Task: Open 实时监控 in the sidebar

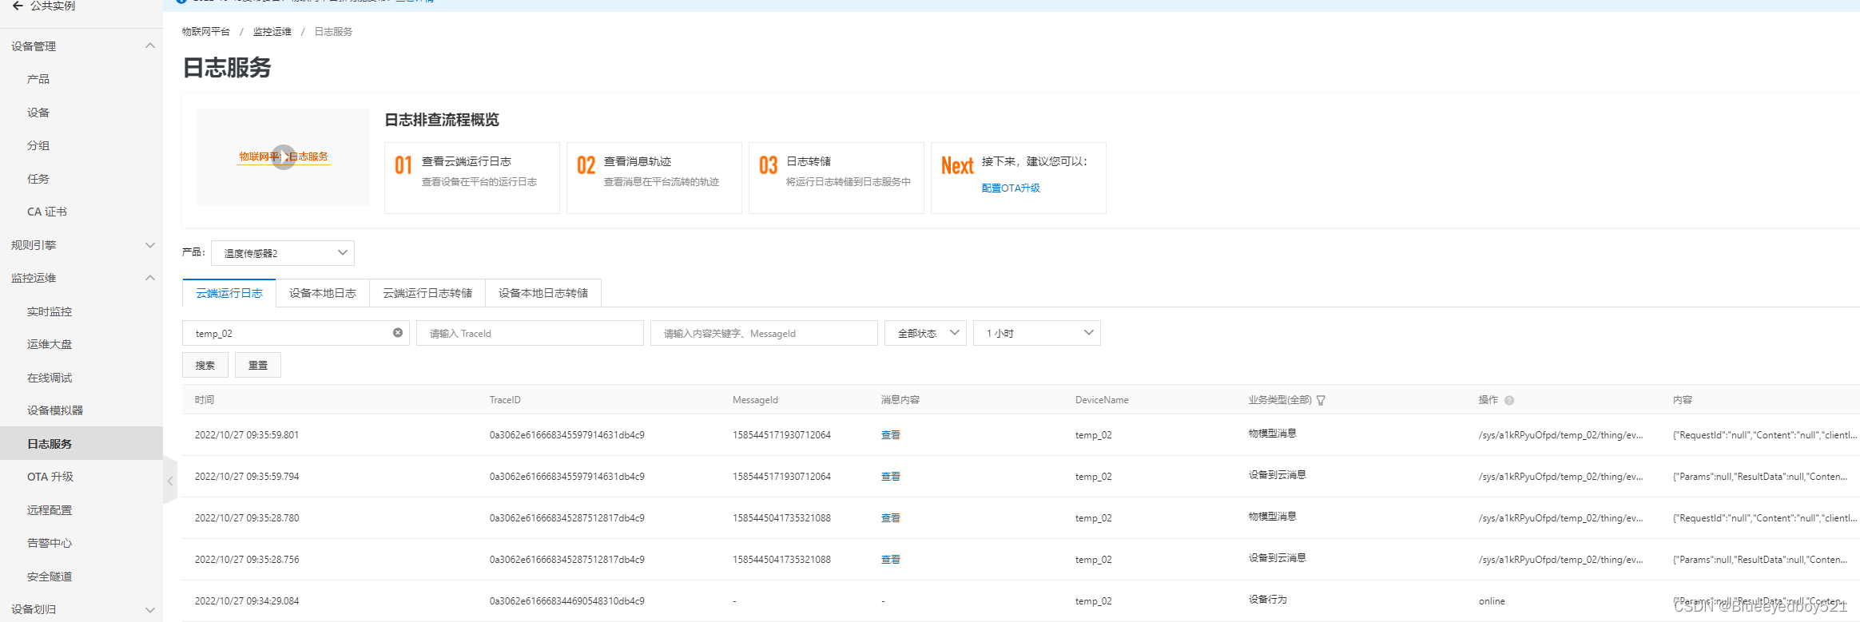Action: 50,311
